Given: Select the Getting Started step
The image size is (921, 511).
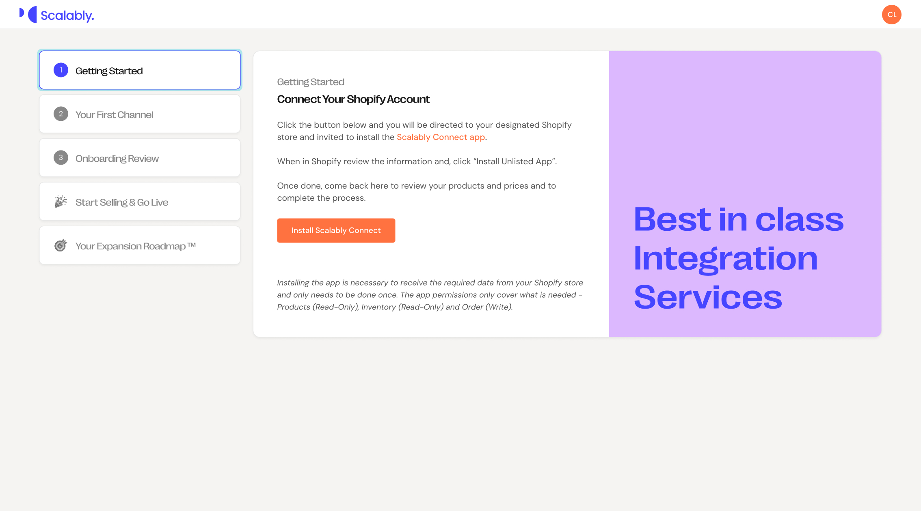Looking at the screenshot, I should (140, 70).
